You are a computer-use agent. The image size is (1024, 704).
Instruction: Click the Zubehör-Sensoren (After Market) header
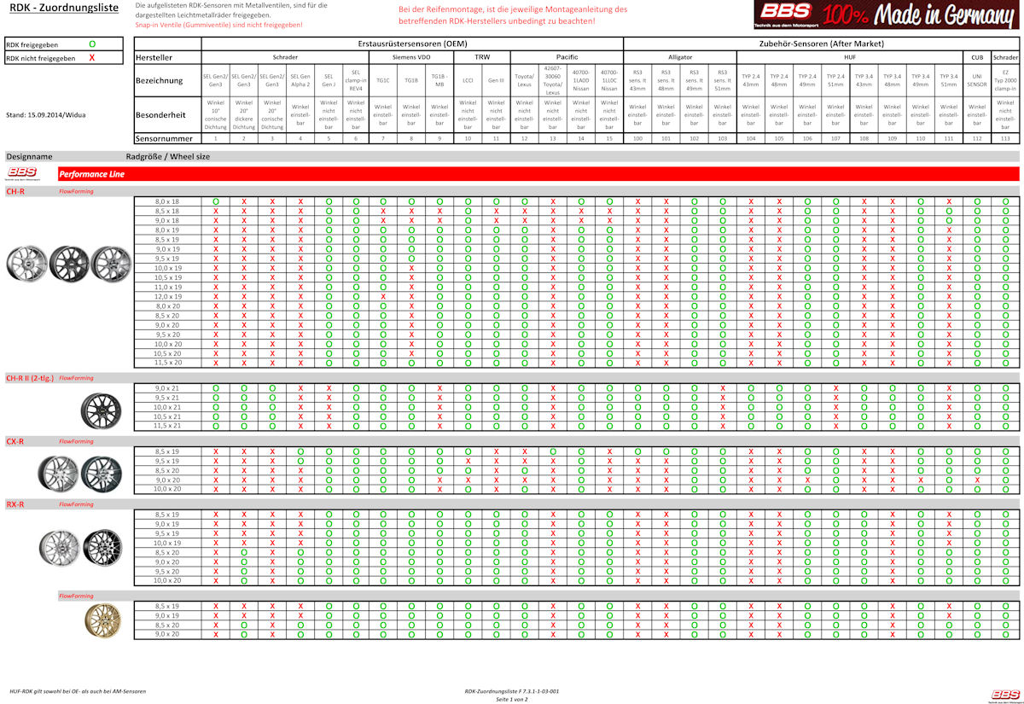pos(821,43)
